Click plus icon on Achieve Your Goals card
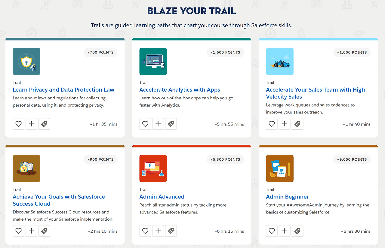Viewport: 385px width, 248px height. pyautogui.click(x=31, y=231)
